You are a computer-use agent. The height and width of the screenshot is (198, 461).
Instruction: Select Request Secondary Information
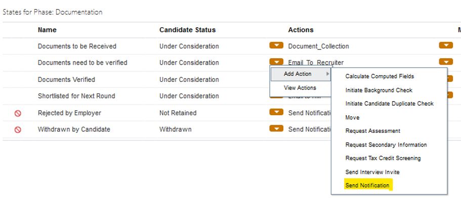(386, 144)
